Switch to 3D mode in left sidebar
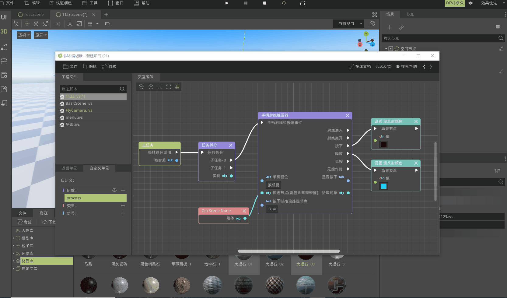Viewport: 507px width, 298px height. [4, 31]
